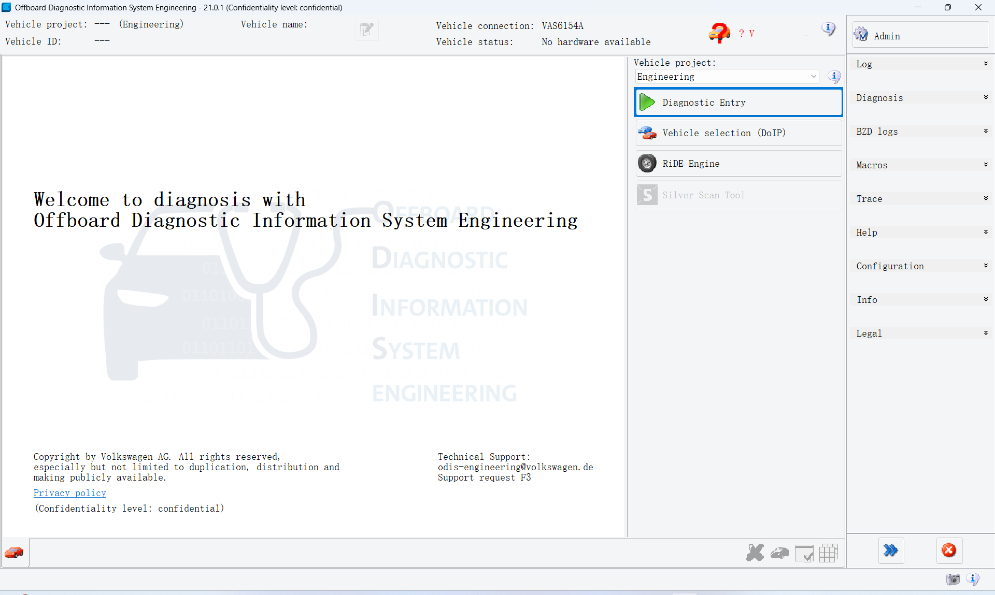Viewport: 995px width, 595px height.
Task: Click the Admin gear icon
Action: pos(861,34)
